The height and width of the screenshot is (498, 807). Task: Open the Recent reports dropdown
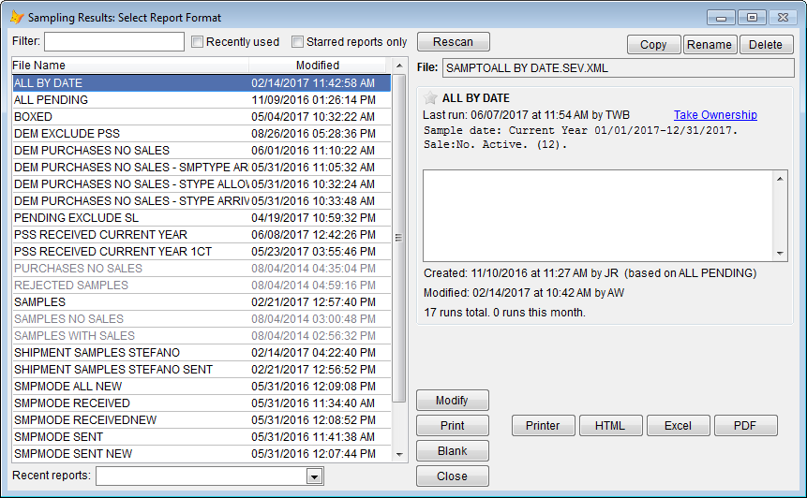[x=314, y=476]
